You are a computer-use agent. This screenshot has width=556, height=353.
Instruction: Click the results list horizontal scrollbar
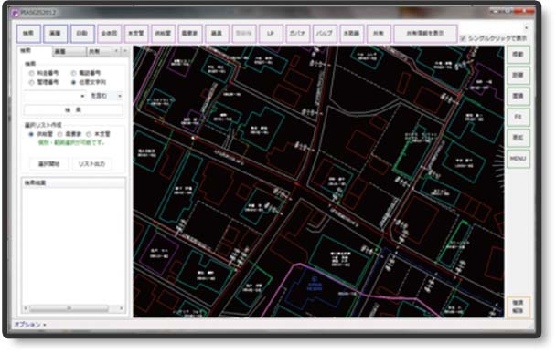pos(73,309)
